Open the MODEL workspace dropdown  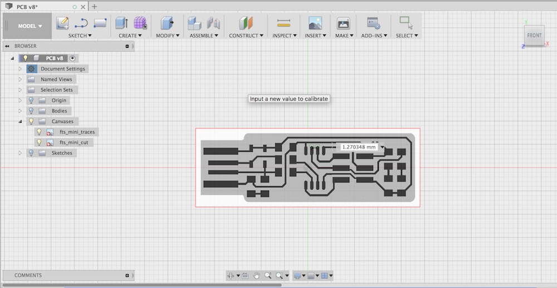click(30, 26)
